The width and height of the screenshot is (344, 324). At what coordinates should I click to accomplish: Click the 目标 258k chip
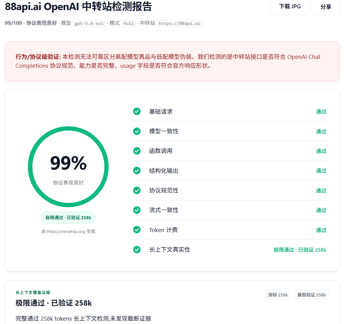[x=278, y=295]
